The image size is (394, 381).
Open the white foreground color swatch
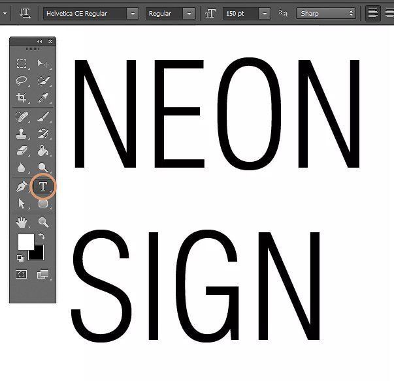25,241
